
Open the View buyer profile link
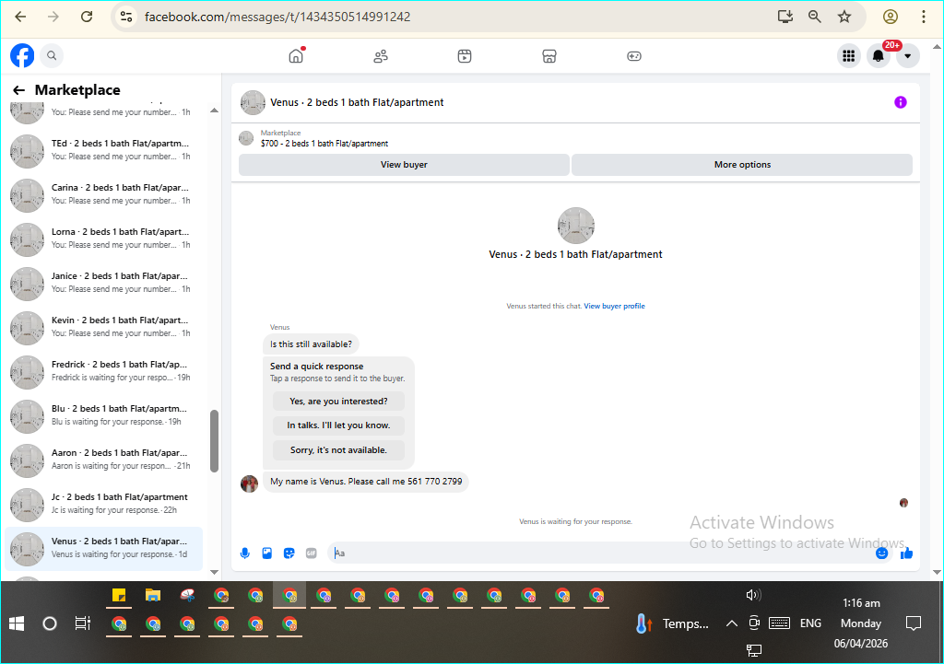[614, 306]
